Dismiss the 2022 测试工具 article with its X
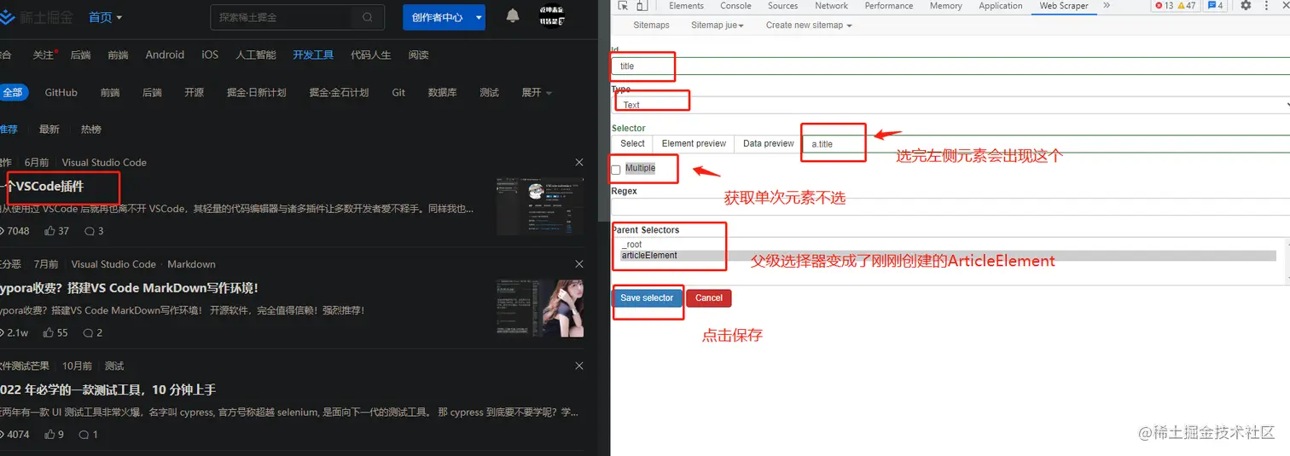The width and height of the screenshot is (1290, 456). coord(579,366)
